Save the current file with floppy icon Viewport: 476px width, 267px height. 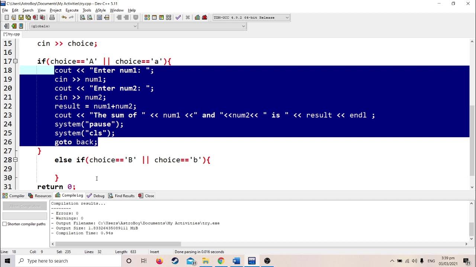pyautogui.click(x=21, y=17)
